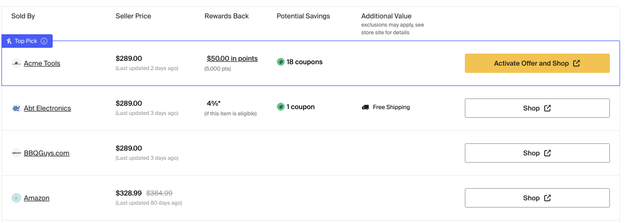Viewport: 635px width, 223px height.
Task: Click Shop button for BBQGuys.com
Action: pyautogui.click(x=537, y=153)
